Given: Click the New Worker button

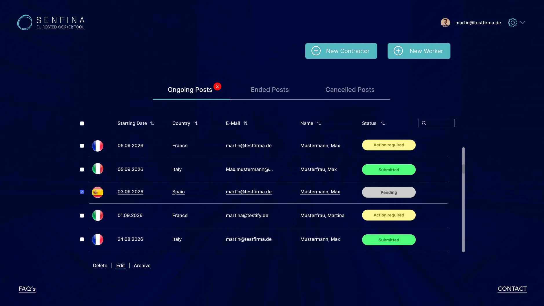Looking at the screenshot, I should [419, 51].
